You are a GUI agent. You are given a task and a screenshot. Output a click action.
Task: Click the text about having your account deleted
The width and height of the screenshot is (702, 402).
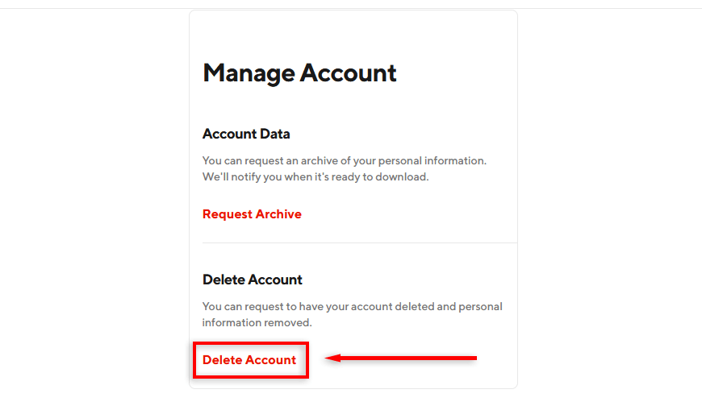pyautogui.click(x=352, y=306)
